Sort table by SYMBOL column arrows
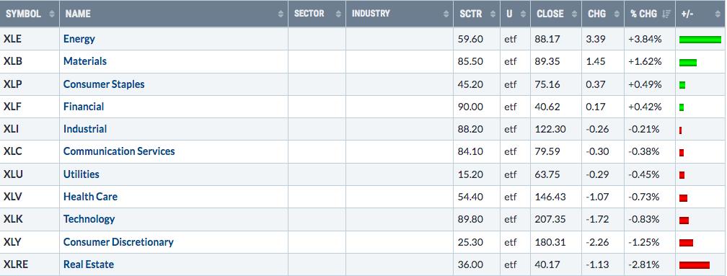Image resolution: width=727 pixels, height=276 pixels. (51, 14)
